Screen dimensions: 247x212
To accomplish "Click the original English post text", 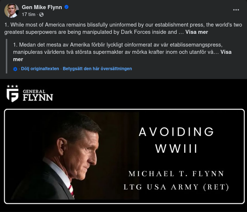I will tap(109, 28).
